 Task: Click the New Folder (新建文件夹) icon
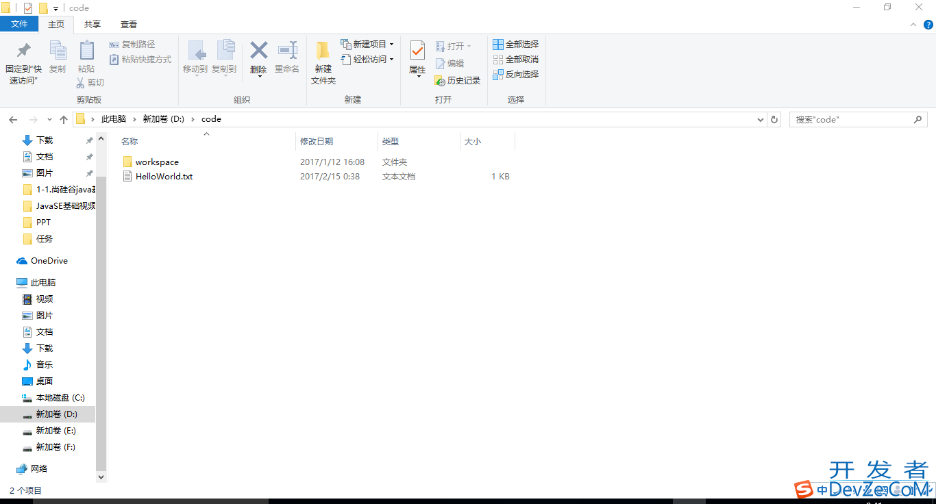click(323, 51)
